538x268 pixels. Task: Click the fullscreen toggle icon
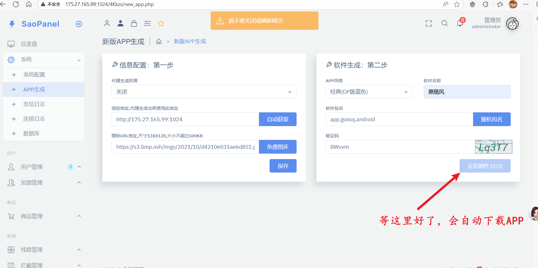429,24
